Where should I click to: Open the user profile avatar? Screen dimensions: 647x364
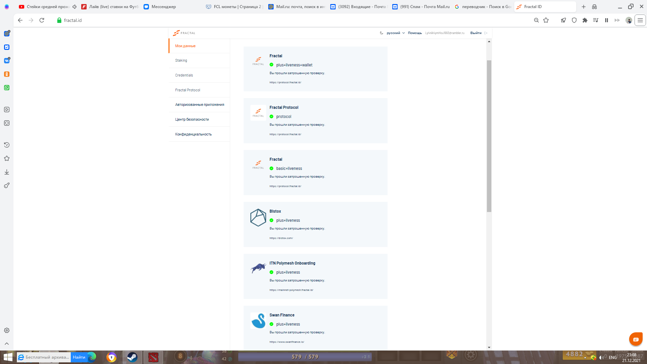click(629, 20)
